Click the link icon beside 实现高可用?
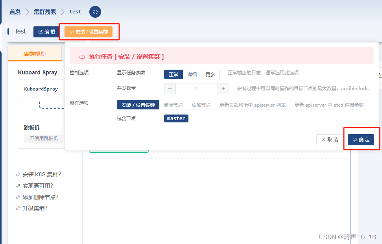The width and height of the screenshot is (382, 244). click(18, 186)
